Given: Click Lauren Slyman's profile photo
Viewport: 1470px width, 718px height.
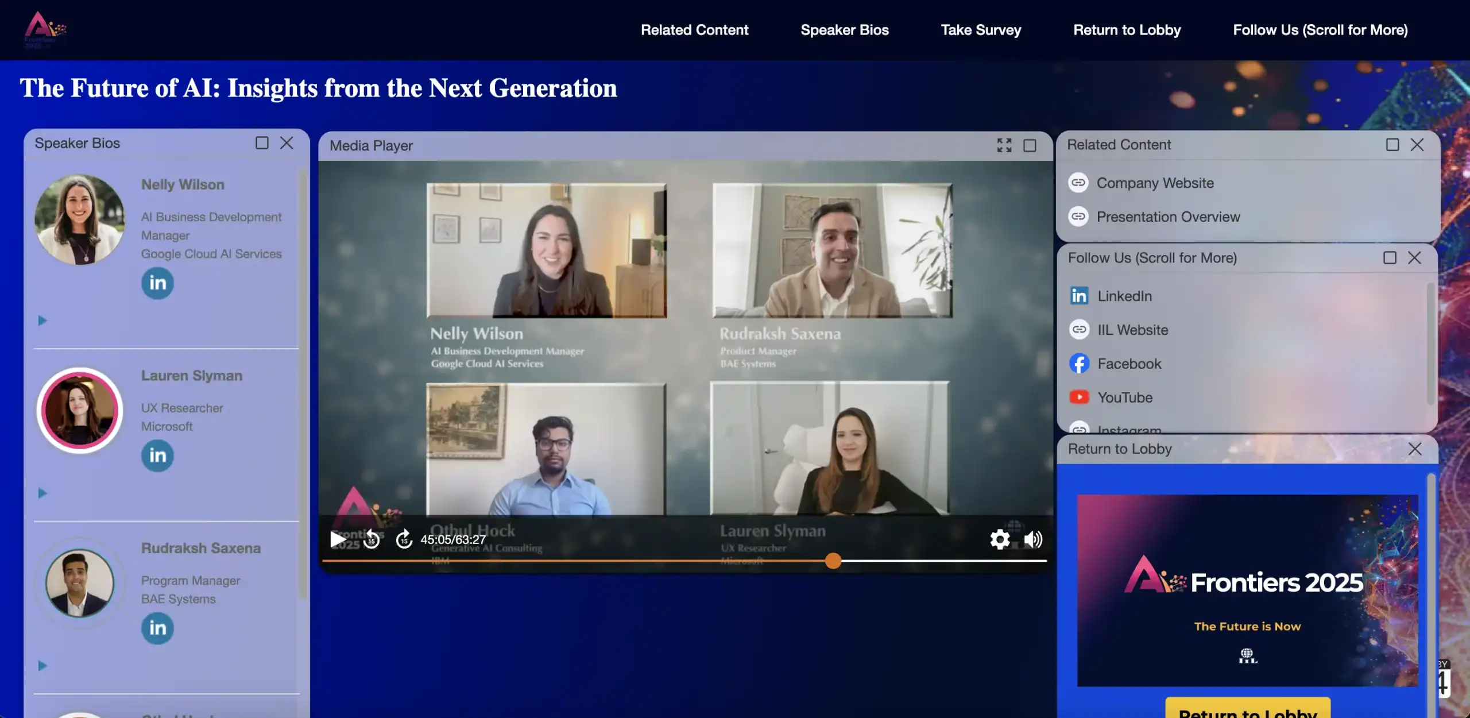Looking at the screenshot, I should 79,410.
